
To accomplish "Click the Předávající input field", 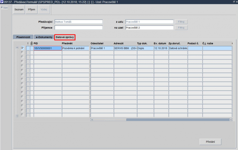I will click(79, 22).
